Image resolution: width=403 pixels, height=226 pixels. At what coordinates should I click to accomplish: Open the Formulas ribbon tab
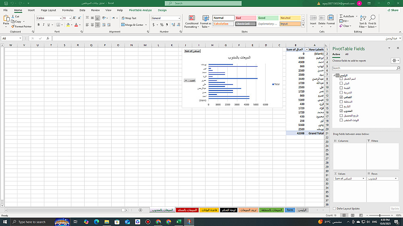(68, 10)
